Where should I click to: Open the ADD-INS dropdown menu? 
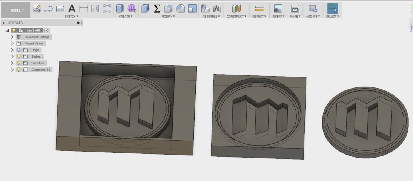coord(313,16)
